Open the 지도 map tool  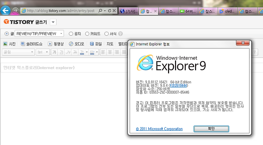tap(110, 44)
